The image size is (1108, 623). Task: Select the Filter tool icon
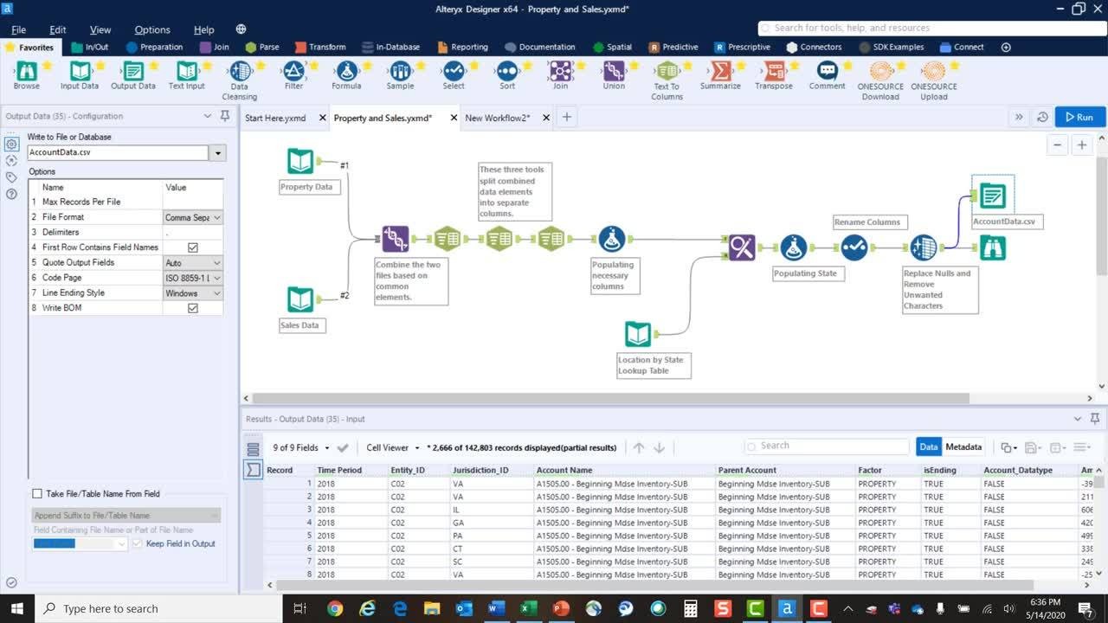(x=293, y=72)
